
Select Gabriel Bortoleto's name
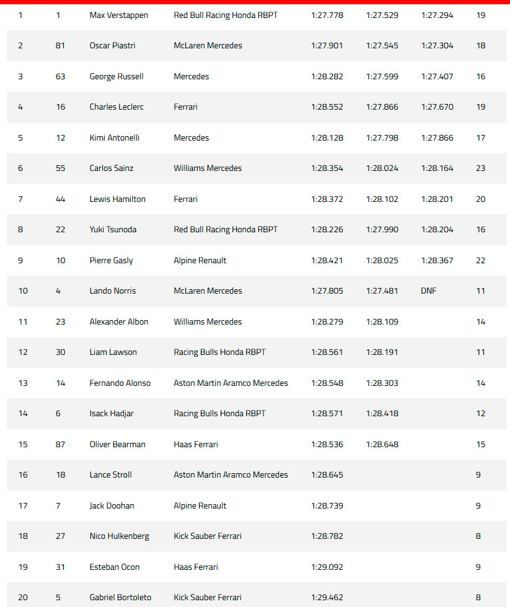pos(120,598)
